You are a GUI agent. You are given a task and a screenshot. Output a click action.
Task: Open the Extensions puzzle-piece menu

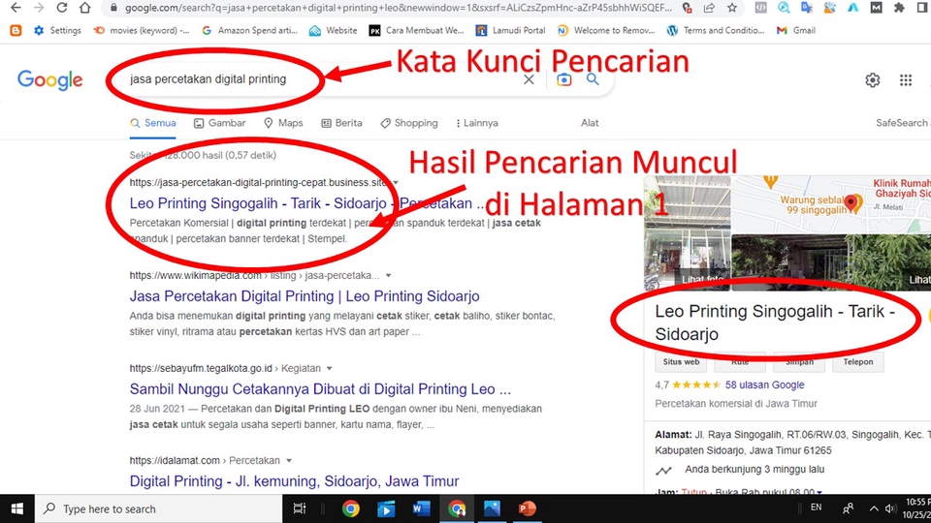click(x=899, y=8)
